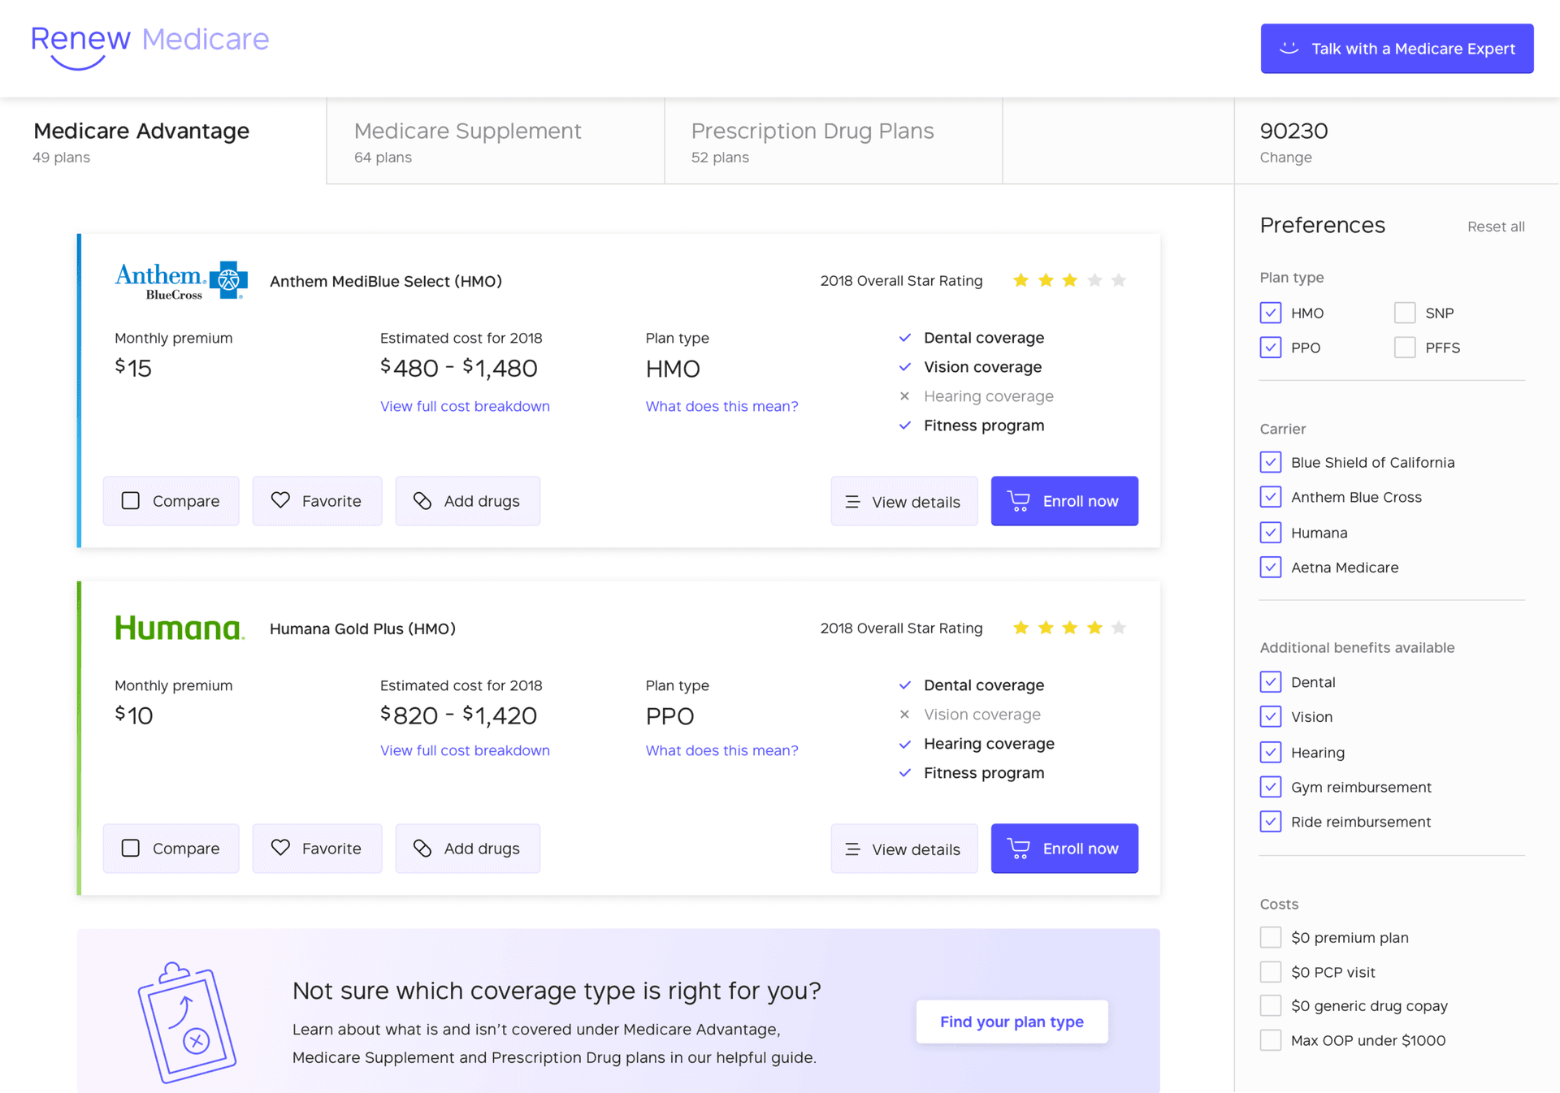Screen dimensions: 1560x1093
Task: Click pill icon on Anthem Add drugs
Action: [x=422, y=500]
